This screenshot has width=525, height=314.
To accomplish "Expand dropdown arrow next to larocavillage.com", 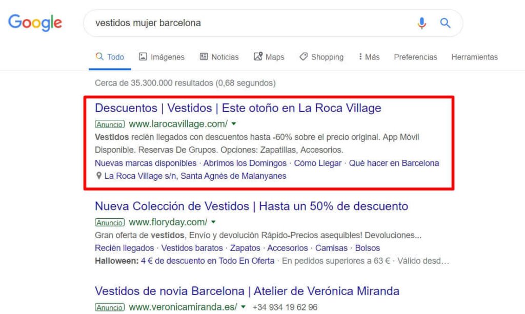I will pyautogui.click(x=234, y=124).
